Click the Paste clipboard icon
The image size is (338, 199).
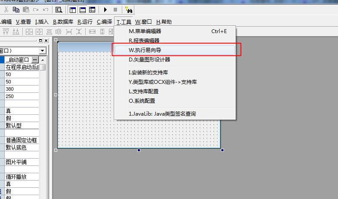26,10
